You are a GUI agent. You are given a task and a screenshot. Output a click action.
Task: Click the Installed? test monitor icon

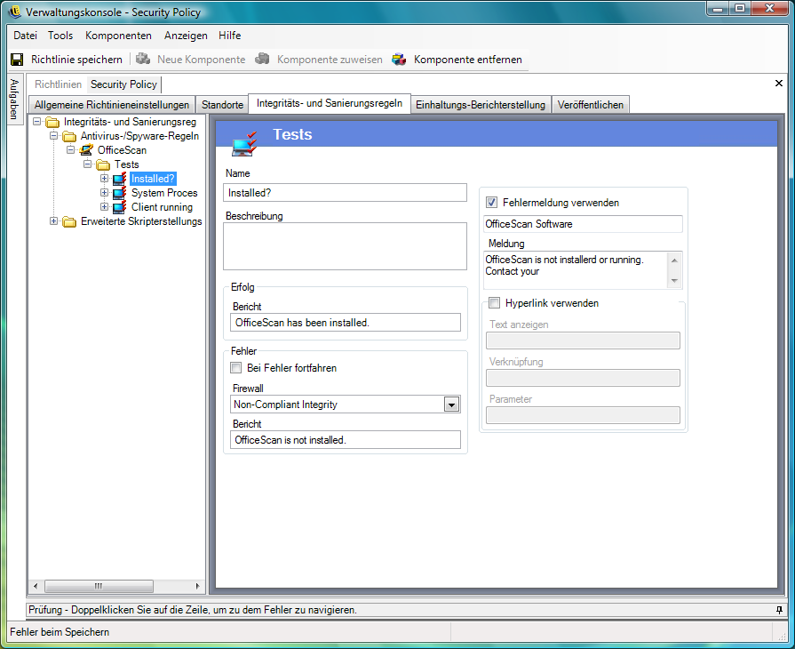click(120, 179)
